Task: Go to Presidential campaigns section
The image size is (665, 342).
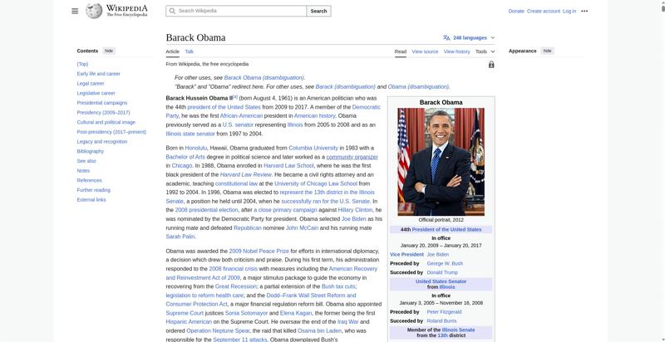Action: 101,103
